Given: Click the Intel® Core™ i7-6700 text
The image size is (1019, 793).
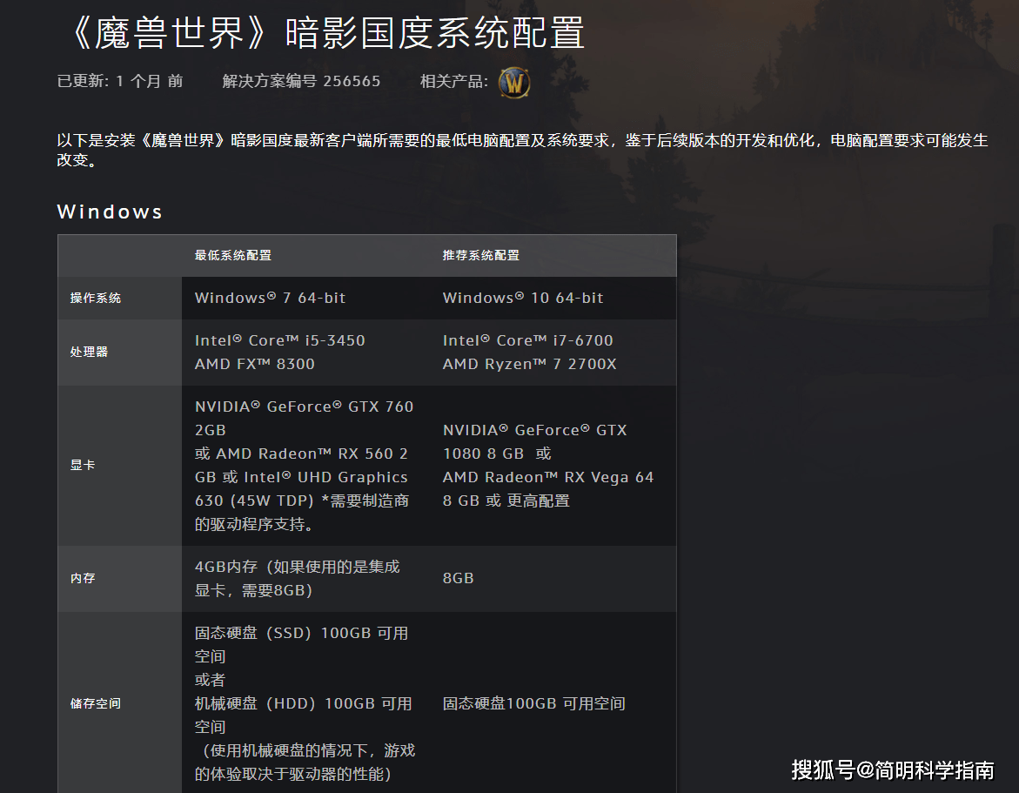Looking at the screenshot, I should click(527, 340).
